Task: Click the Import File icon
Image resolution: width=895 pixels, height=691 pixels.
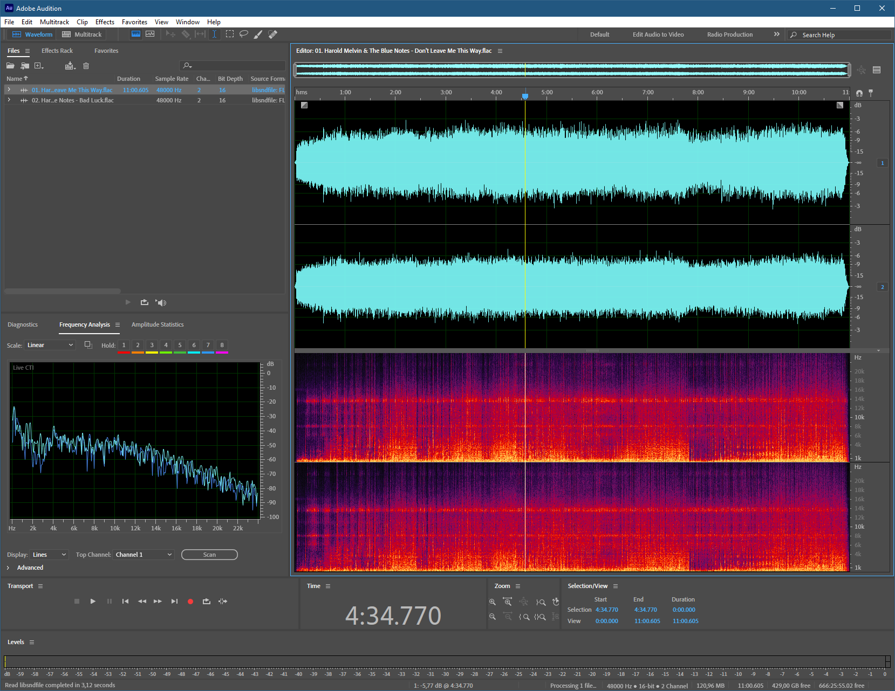Action: click(25, 66)
